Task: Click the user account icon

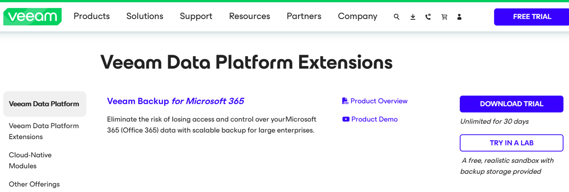Action: click(x=459, y=17)
